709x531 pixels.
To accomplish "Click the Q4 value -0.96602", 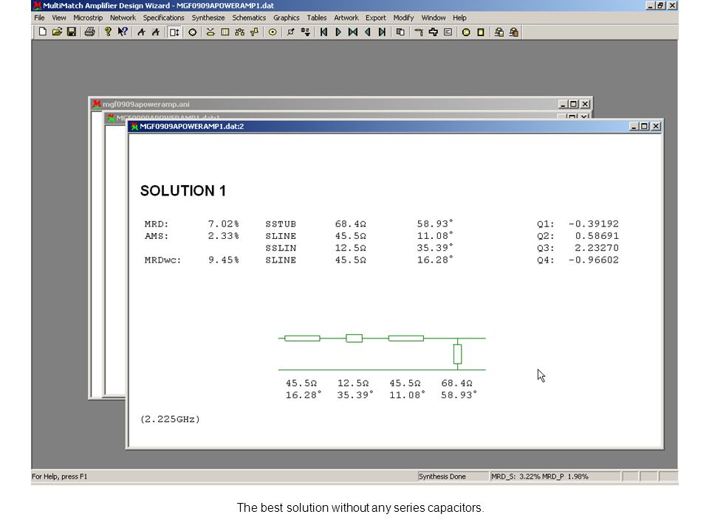I will tap(594, 260).
